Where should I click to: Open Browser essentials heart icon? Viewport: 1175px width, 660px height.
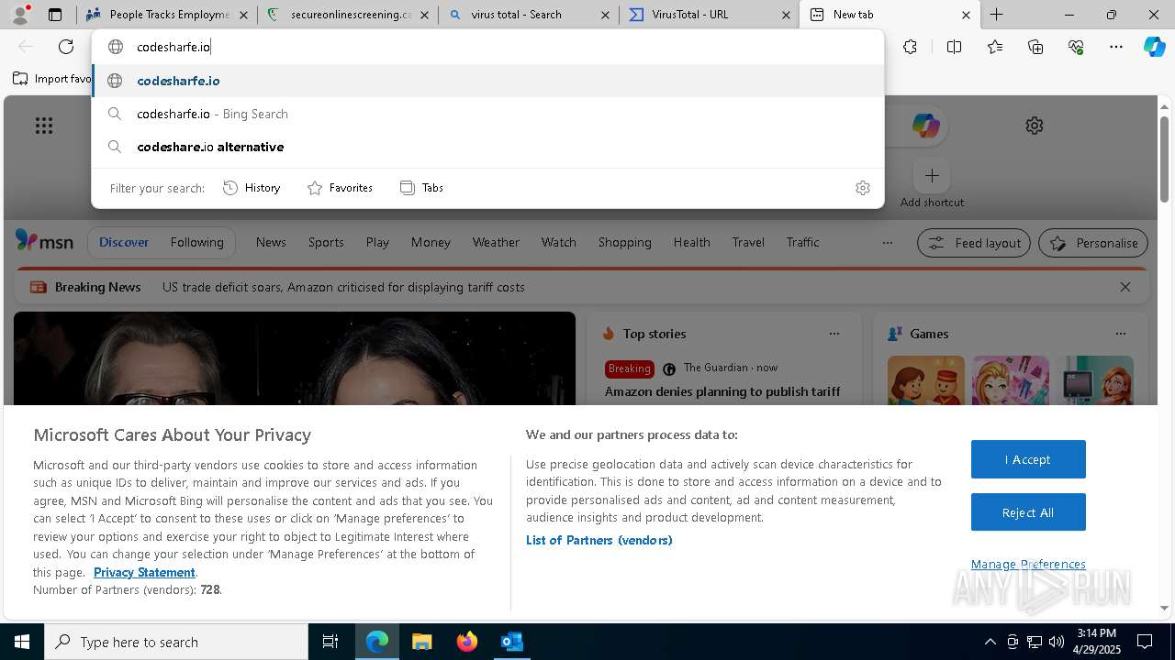pyautogui.click(x=1076, y=47)
